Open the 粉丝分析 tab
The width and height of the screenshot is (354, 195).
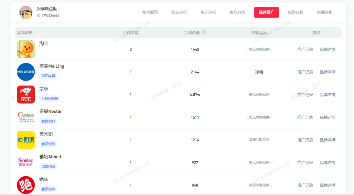tap(179, 12)
